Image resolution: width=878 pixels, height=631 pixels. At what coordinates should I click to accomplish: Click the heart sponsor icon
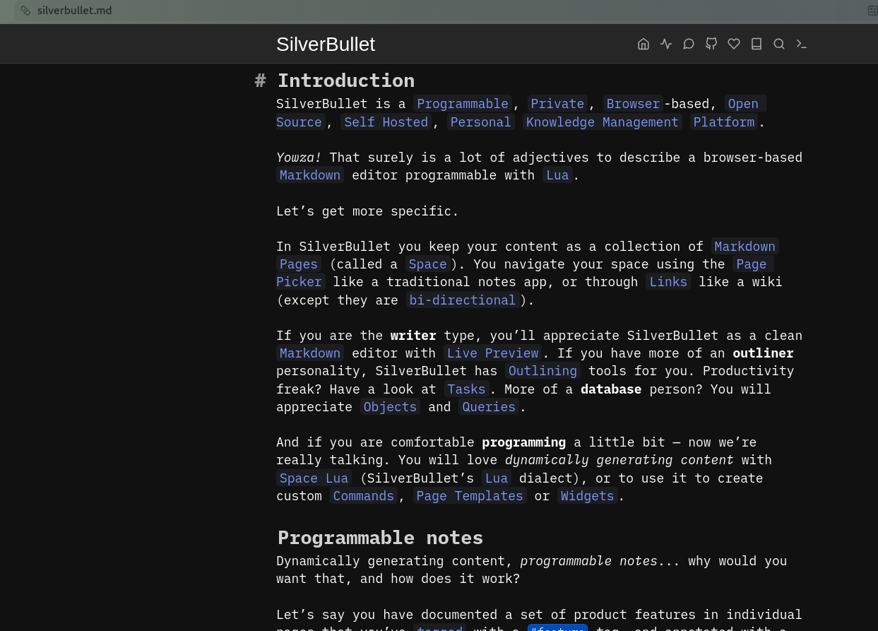tap(733, 44)
